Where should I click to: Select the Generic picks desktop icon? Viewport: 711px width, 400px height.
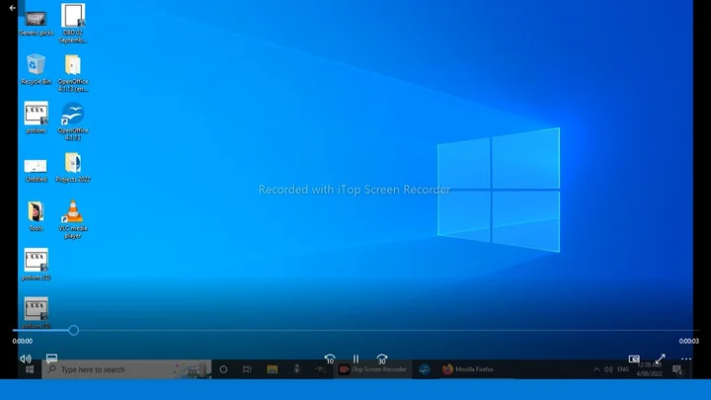click(36, 20)
